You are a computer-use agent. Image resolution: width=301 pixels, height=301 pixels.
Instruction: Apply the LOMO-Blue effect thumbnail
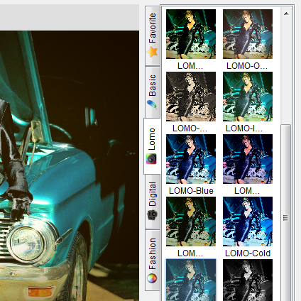point(191,159)
